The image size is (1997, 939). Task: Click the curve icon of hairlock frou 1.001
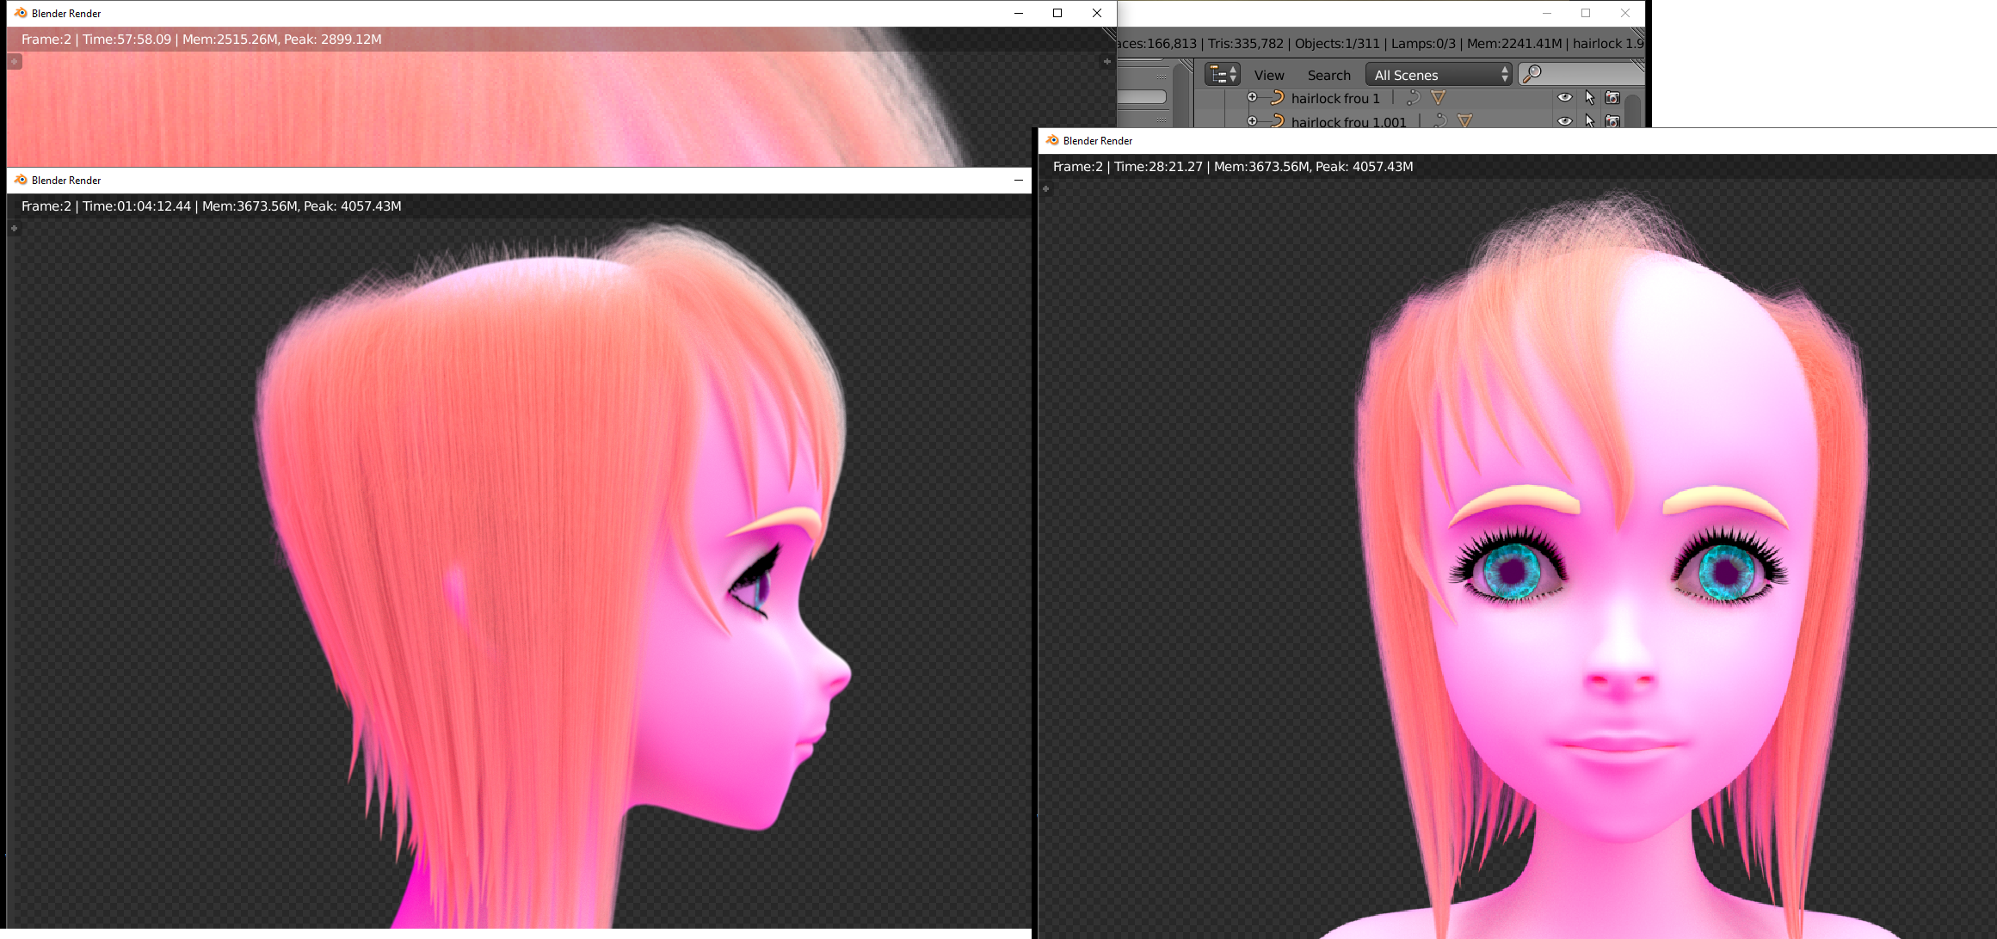1278,121
